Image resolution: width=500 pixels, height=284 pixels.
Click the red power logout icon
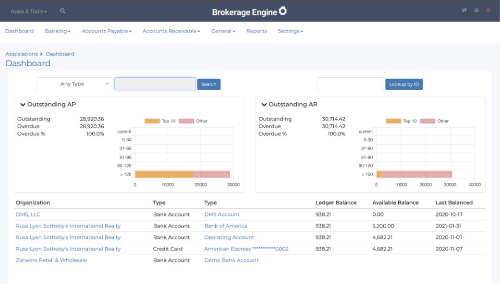pyautogui.click(x=488, y=10)
